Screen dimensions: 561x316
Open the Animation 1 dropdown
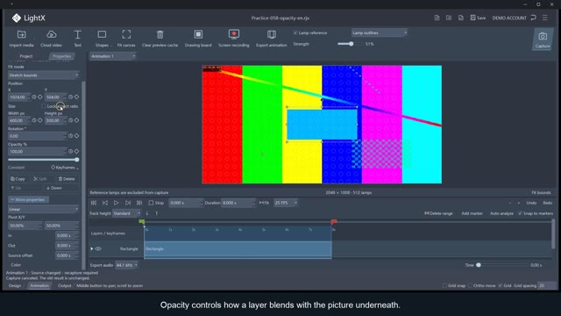tap(113, 56)
